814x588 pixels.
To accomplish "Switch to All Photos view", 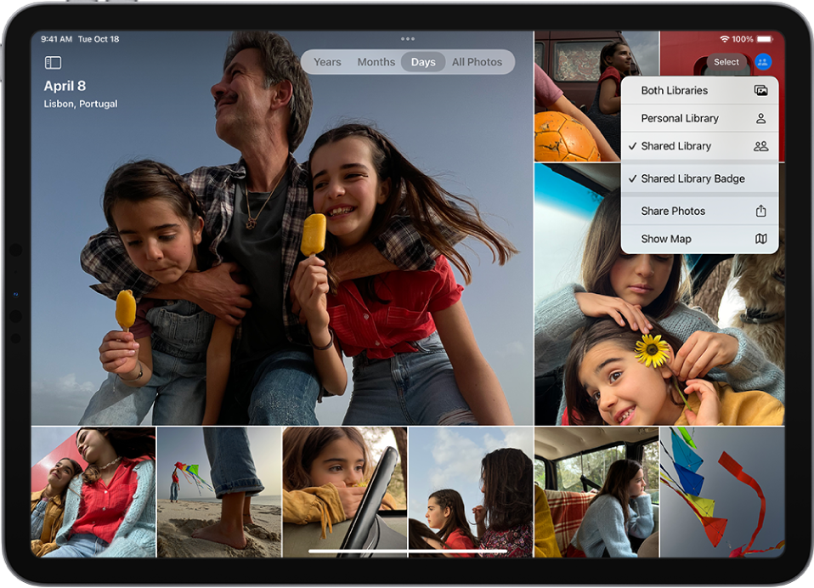I will point(477,62).
